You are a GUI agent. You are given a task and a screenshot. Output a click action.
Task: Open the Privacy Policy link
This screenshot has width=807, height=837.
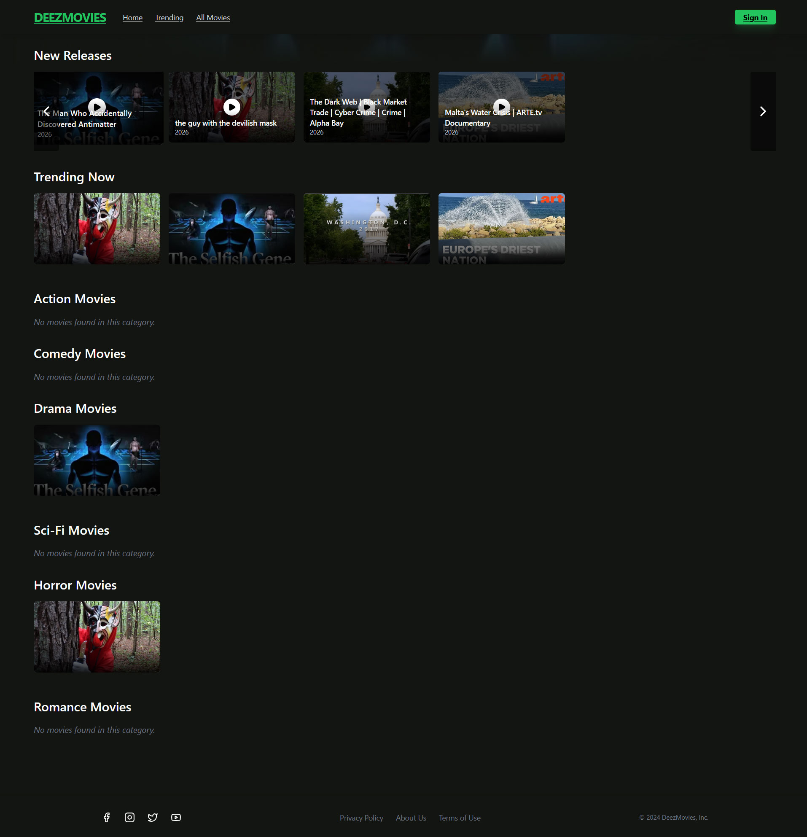(x=361, y=817)
